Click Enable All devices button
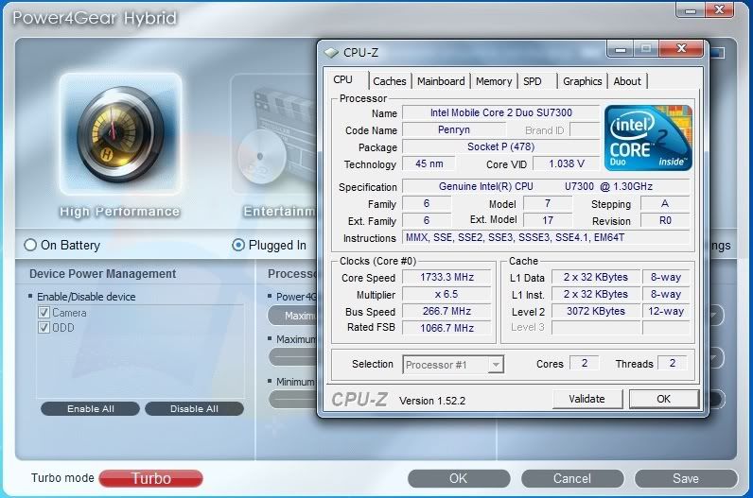The height and width of the screenshot is (498, 753). click(90, 409)
